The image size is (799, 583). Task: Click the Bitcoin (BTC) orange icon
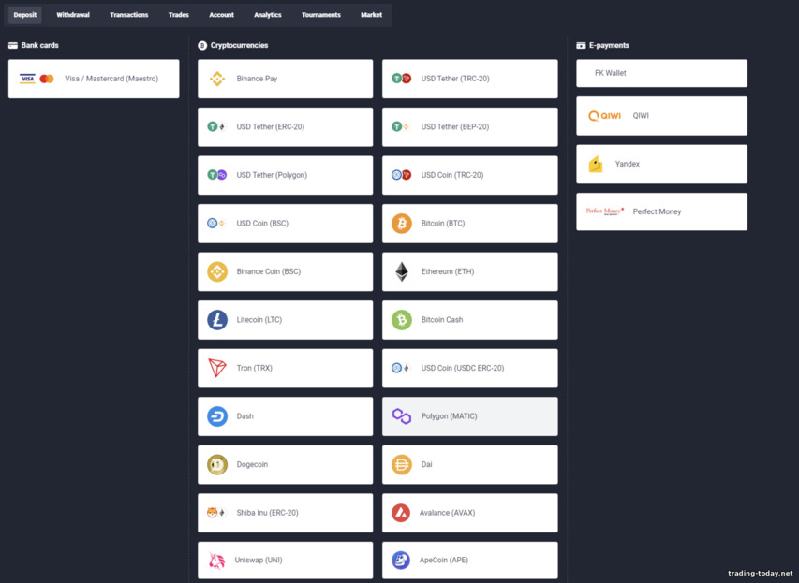click(400, 223)
